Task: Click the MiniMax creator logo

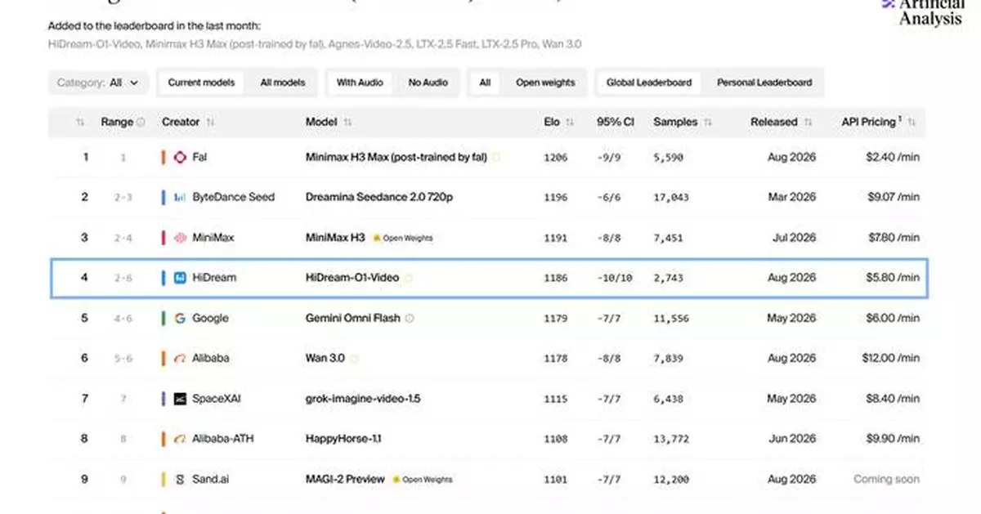Action: point(180,238)
